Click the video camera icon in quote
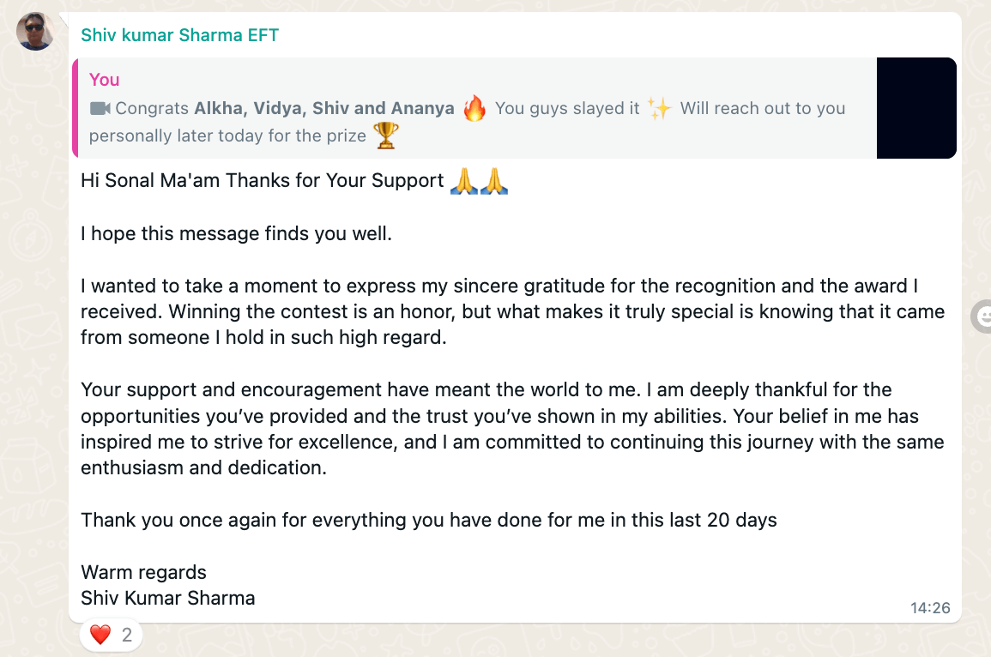Viewport: 991px width, 657px height. [x=100, y=109]
